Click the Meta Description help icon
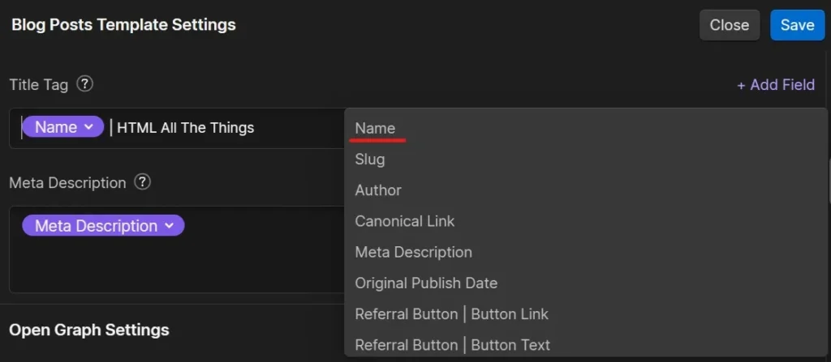Viewport: 831px width, 362px height. [143, 182]
